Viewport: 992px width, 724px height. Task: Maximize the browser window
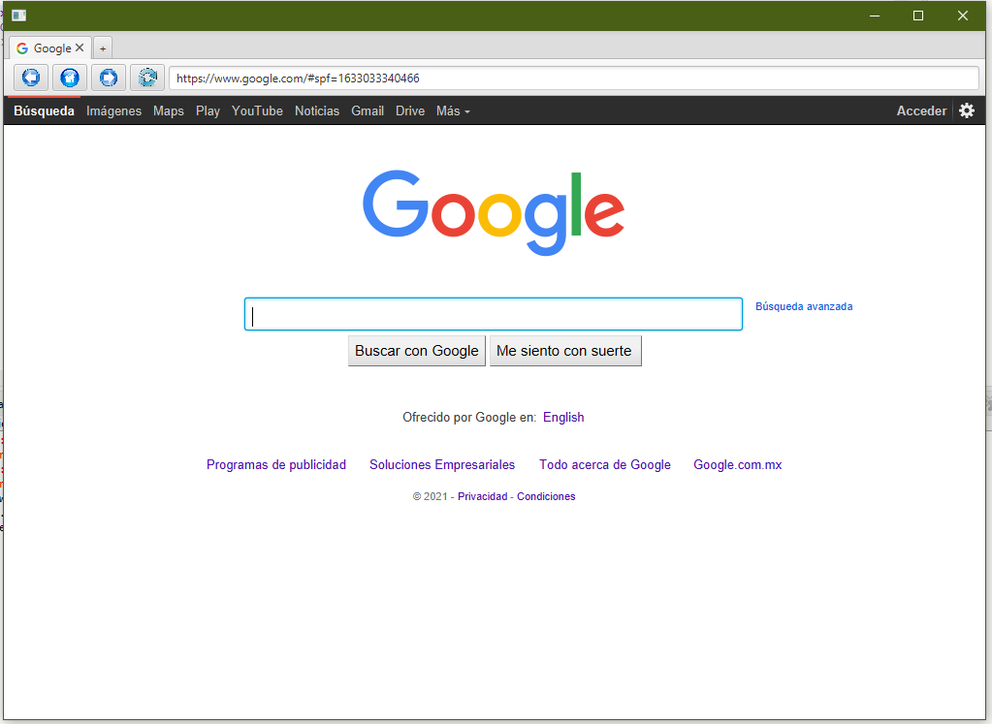point(918,16)
